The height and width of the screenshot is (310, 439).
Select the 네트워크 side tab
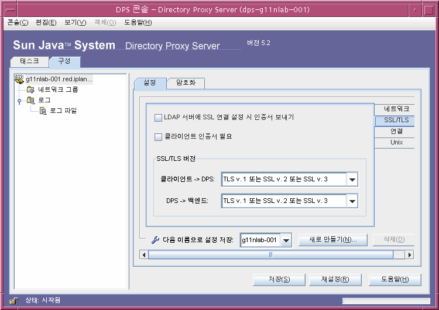tap(396, 109)
